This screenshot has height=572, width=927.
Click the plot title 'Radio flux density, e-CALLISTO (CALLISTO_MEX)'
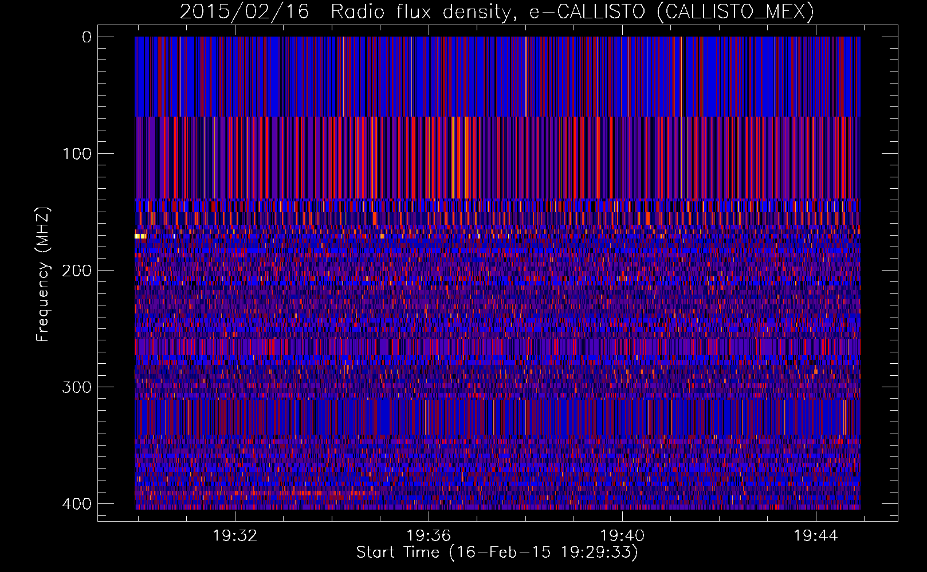coord(572,11)
